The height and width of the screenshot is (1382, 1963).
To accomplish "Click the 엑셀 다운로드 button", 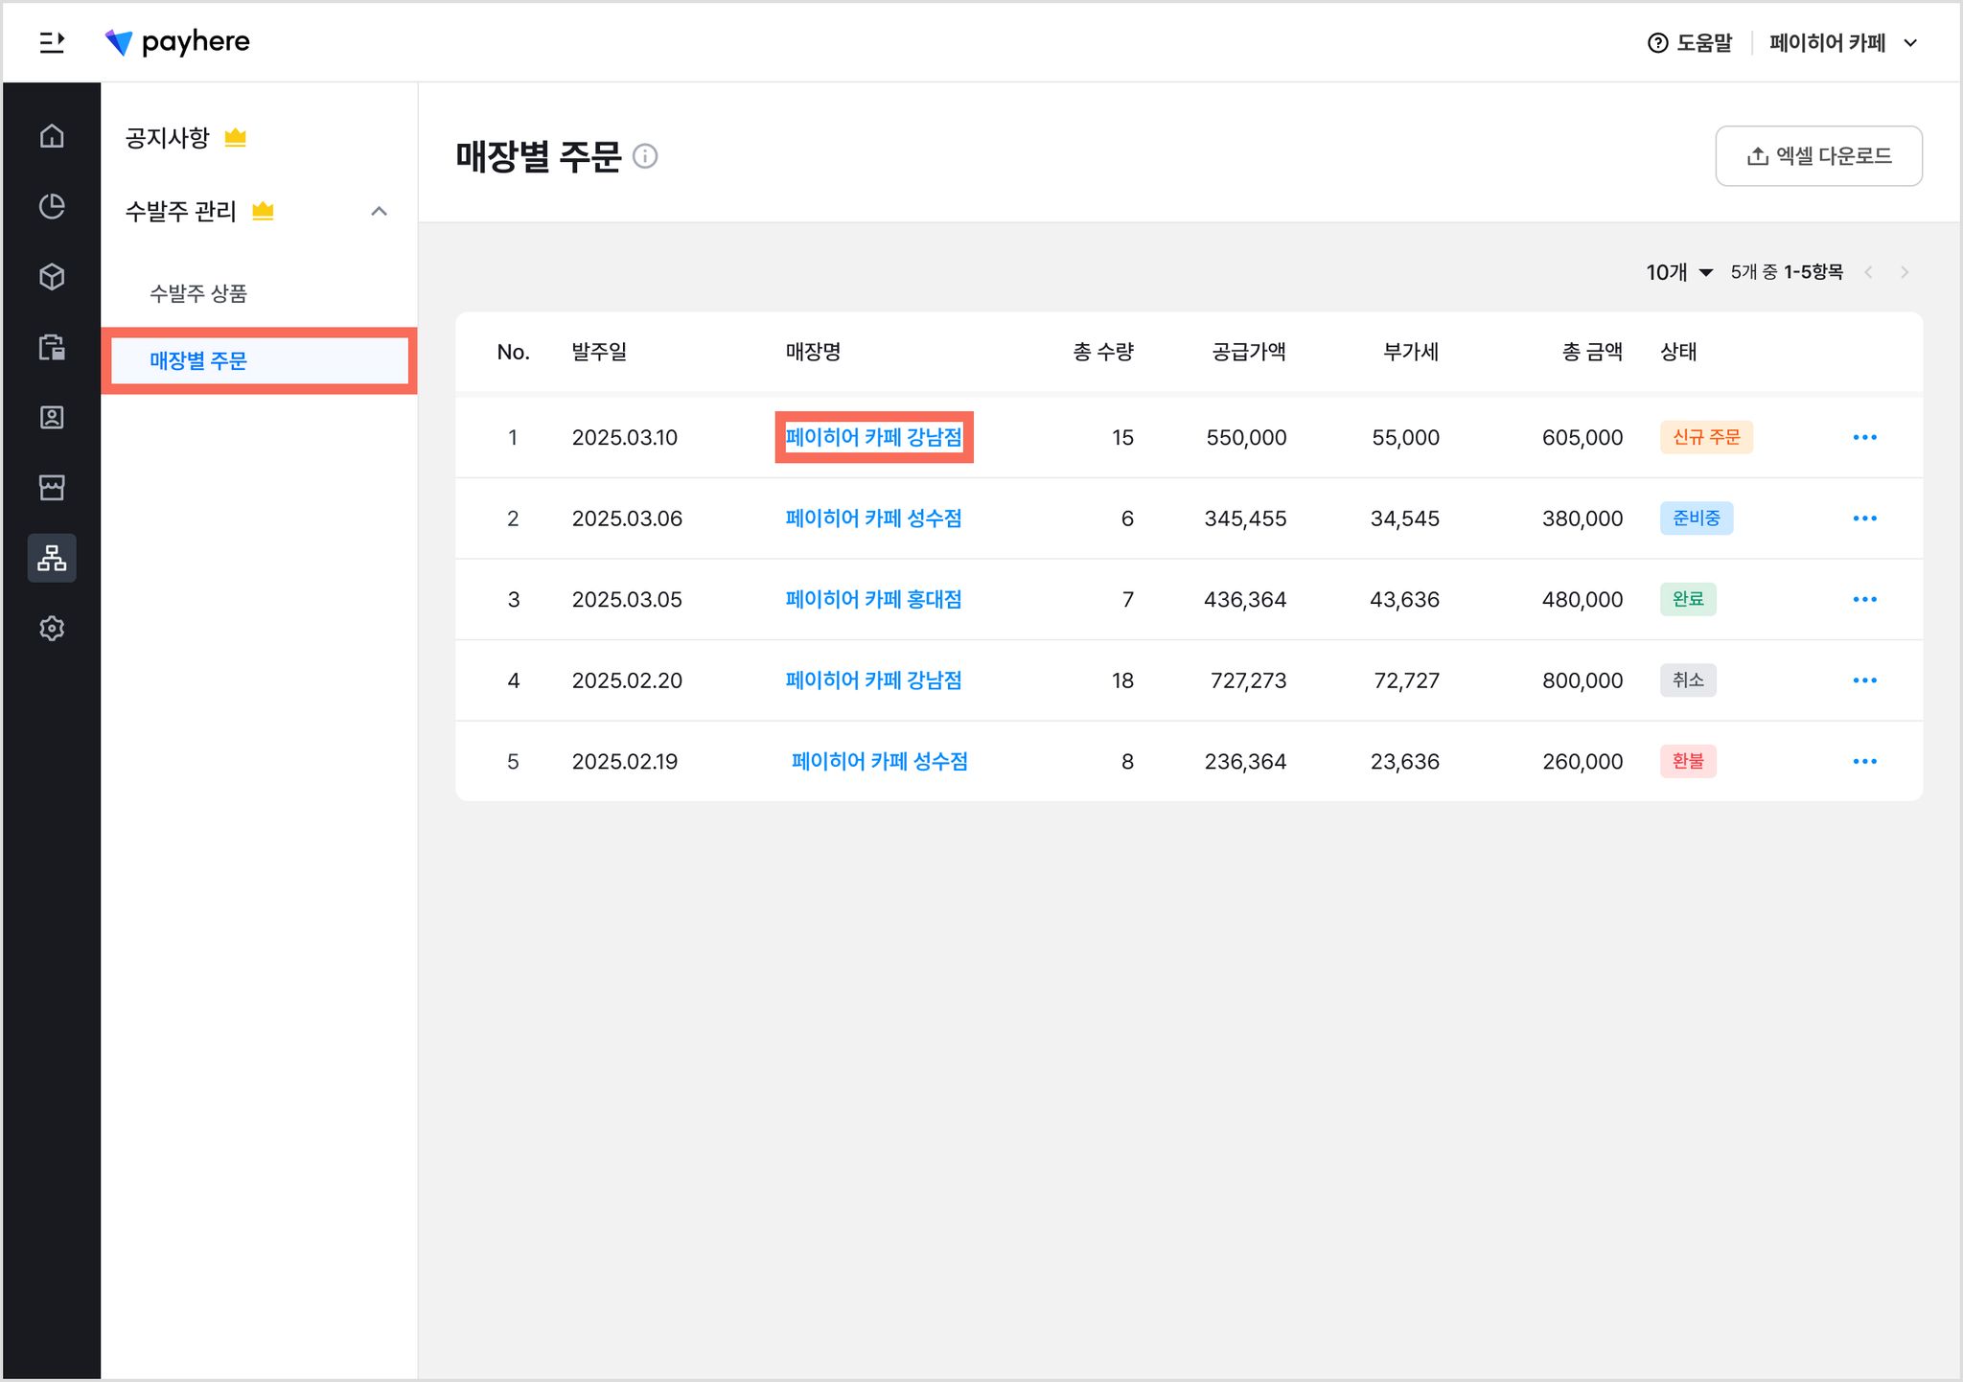I will coord(1818,155).
